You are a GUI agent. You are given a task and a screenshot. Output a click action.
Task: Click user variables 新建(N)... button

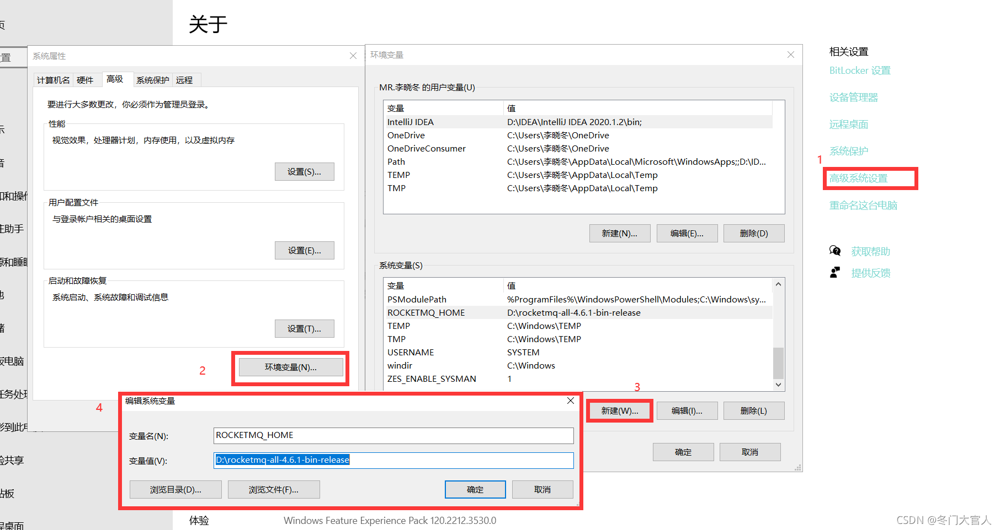620,234
